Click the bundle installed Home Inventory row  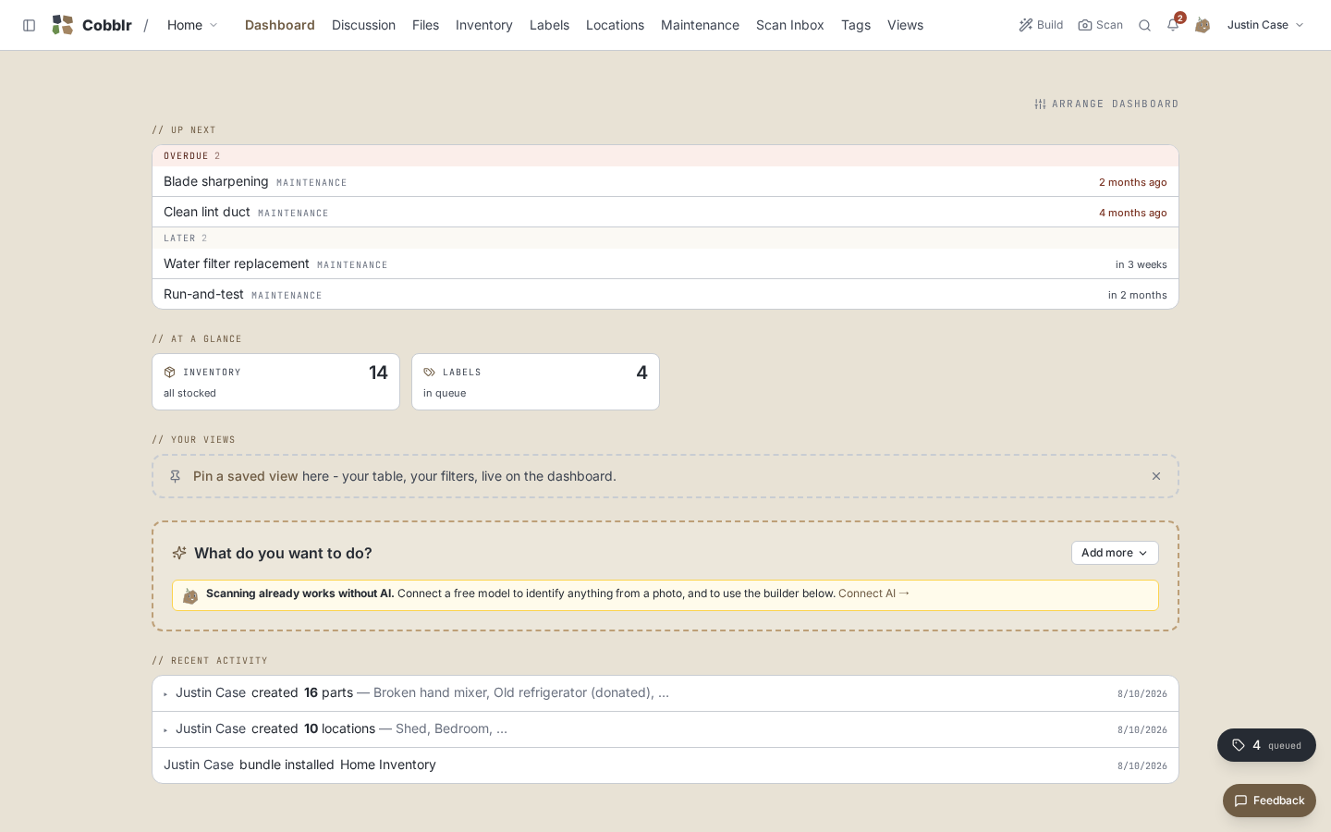[665, 765]
